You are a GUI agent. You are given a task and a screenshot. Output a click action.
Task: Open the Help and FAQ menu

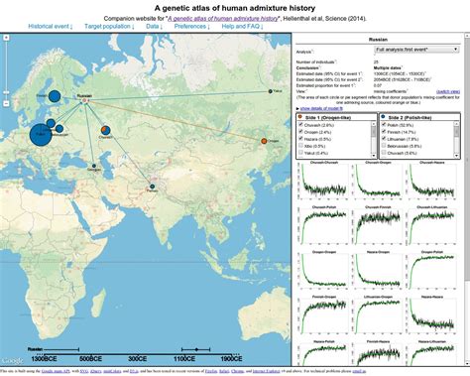point(242,27)
